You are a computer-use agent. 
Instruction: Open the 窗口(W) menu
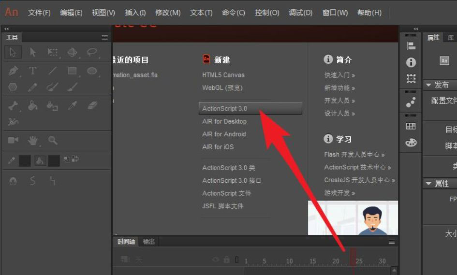tap(335, 13)
